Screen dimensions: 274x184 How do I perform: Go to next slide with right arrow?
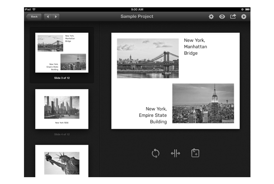pyautogui.click(x=56, y=17)
